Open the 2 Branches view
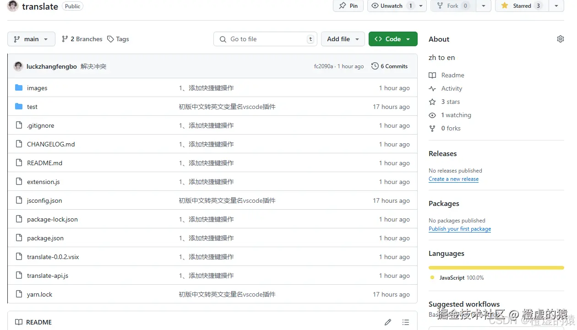This screenshot has height=330, width=577. [x=82, y=39]
